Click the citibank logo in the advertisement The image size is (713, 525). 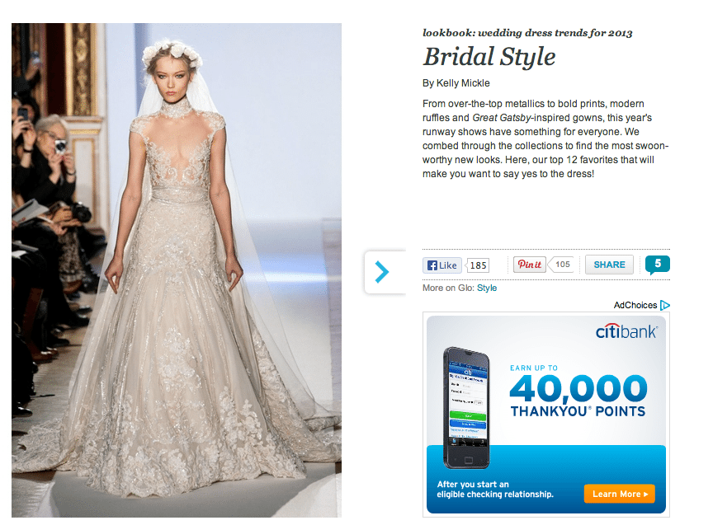click(626, 331)
